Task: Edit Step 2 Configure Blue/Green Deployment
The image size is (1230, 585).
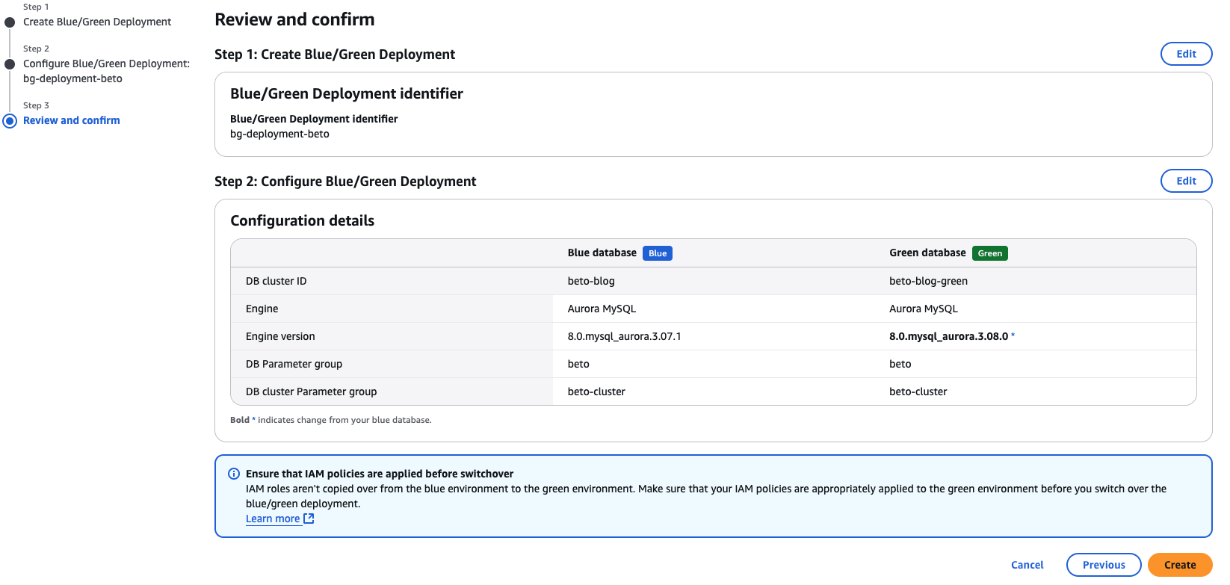Action: tap(1186, 181)
